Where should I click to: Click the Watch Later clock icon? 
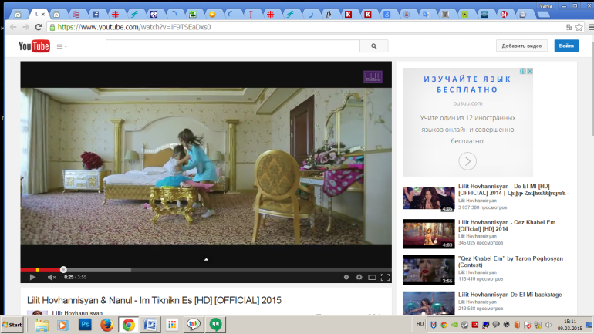[x=346, y=277]
